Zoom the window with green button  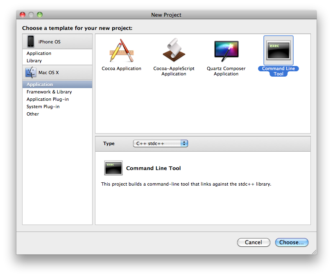pos(40,15)
